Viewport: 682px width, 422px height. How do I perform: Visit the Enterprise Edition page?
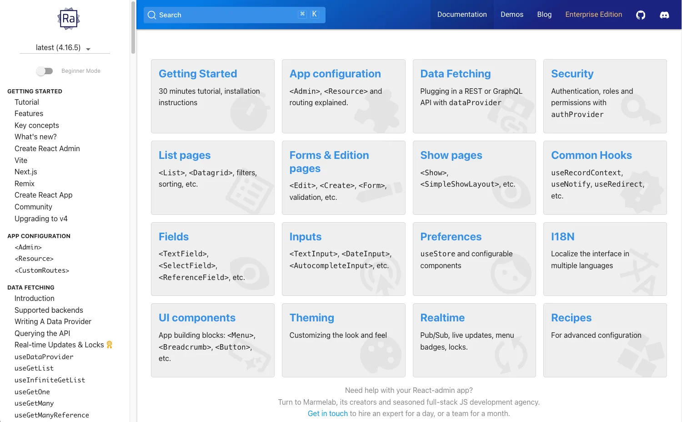click(x=594, y=14)
